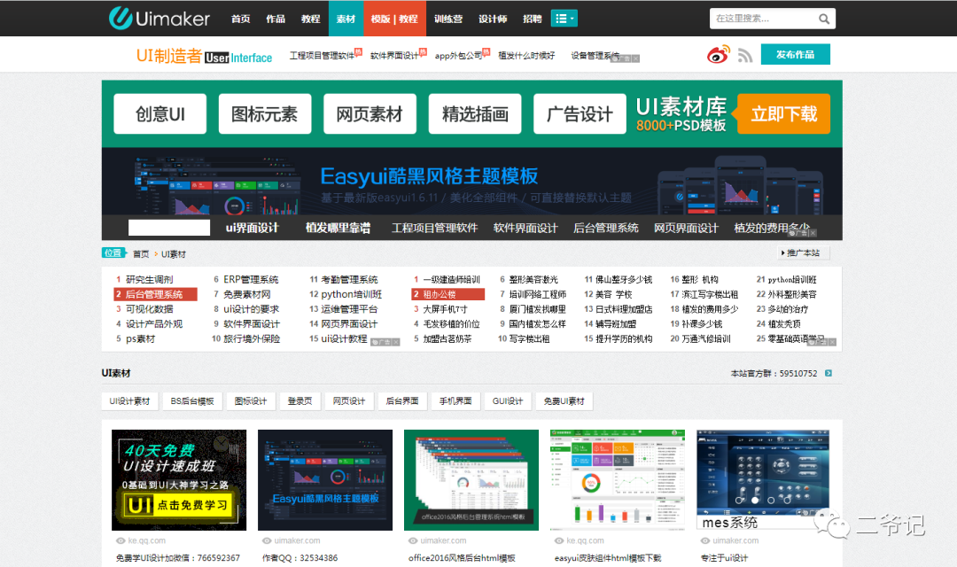
Task: Open the app外包公司 link
Action: tap(459, 56)
